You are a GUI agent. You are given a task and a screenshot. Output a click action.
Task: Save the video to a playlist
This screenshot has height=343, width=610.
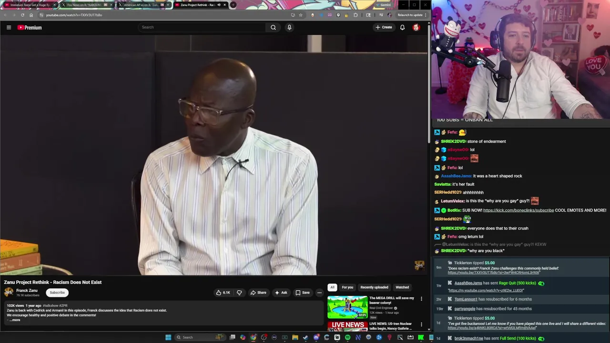coord(302,293)
